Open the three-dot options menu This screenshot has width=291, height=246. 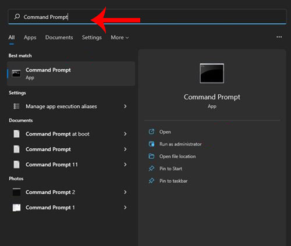(279, 37)
